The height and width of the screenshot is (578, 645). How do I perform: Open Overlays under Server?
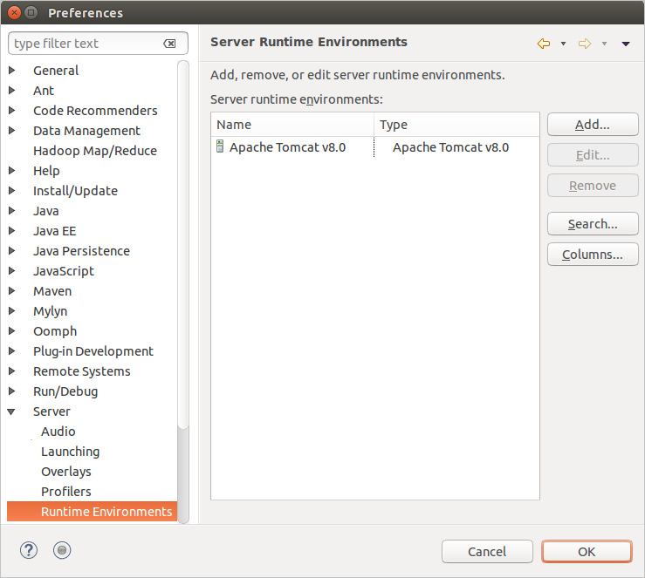[x=66, y=472]
